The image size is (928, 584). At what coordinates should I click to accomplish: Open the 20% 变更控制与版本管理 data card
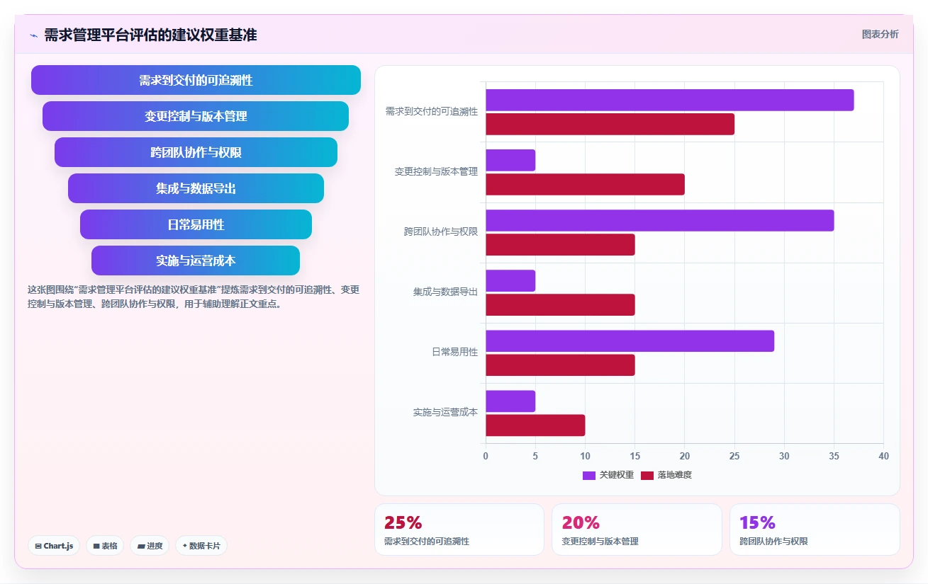pyautogui.click(x=637, y=529)
